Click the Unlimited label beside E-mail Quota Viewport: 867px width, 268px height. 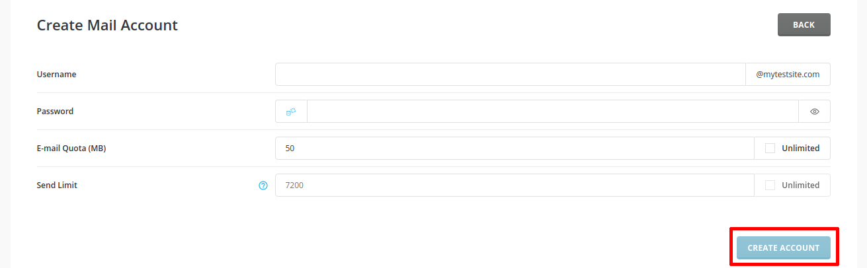800,149
